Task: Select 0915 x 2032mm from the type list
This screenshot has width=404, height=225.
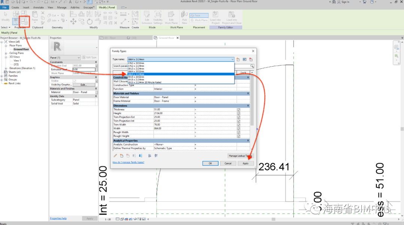Action: (x=136, y=77)
